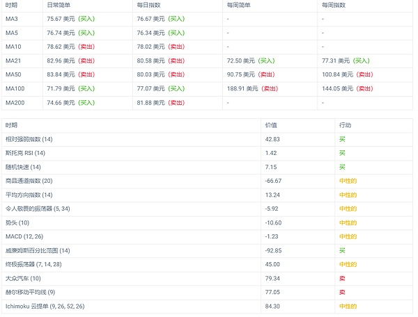Click the -1.23 MACD value
The image size is (418, 317).
click(x=272, y=236)
